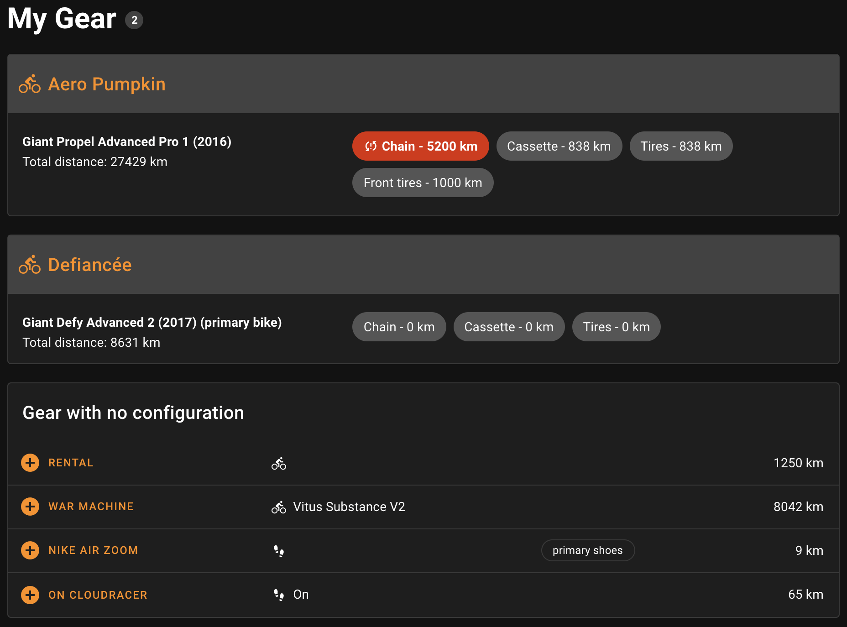The width and height of the screenshot is (847, 627).
Task: Click the plus icon for ON CLOUDRACER
Action: 30,595
